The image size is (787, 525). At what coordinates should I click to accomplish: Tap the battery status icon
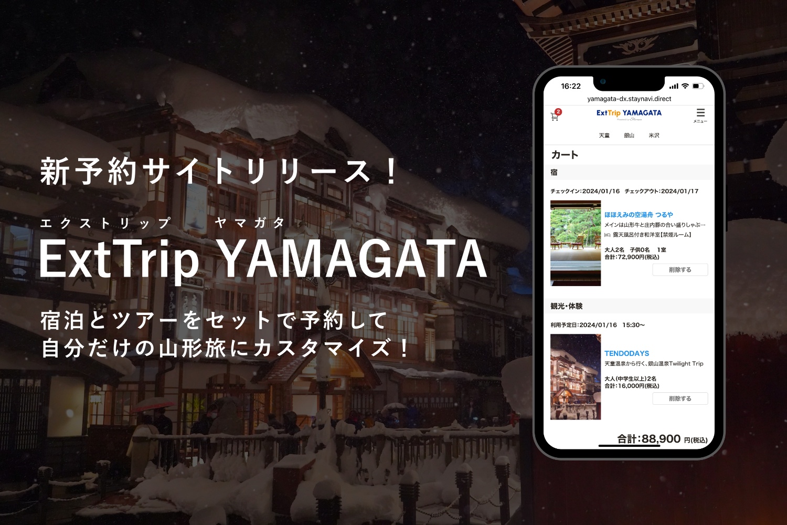(x=698, y=86)
